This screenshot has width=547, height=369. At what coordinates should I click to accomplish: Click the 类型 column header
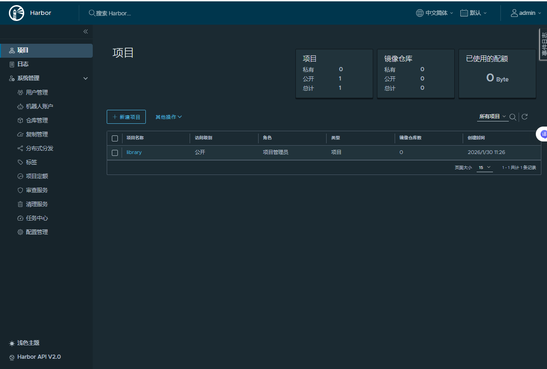coord(335,138)
